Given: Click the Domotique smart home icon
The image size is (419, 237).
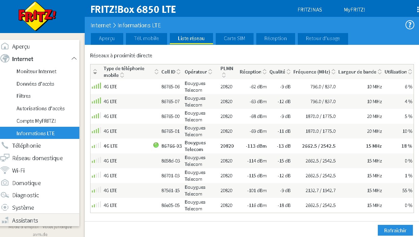Looking at the screenshot, I should coord(5,183).
